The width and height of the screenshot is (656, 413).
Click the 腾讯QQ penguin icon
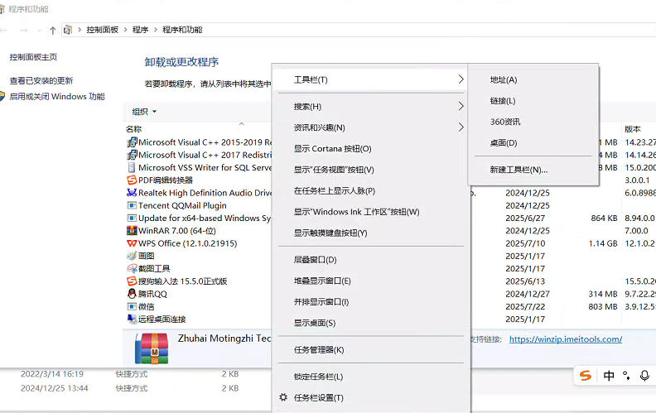(x=132, y=294)
